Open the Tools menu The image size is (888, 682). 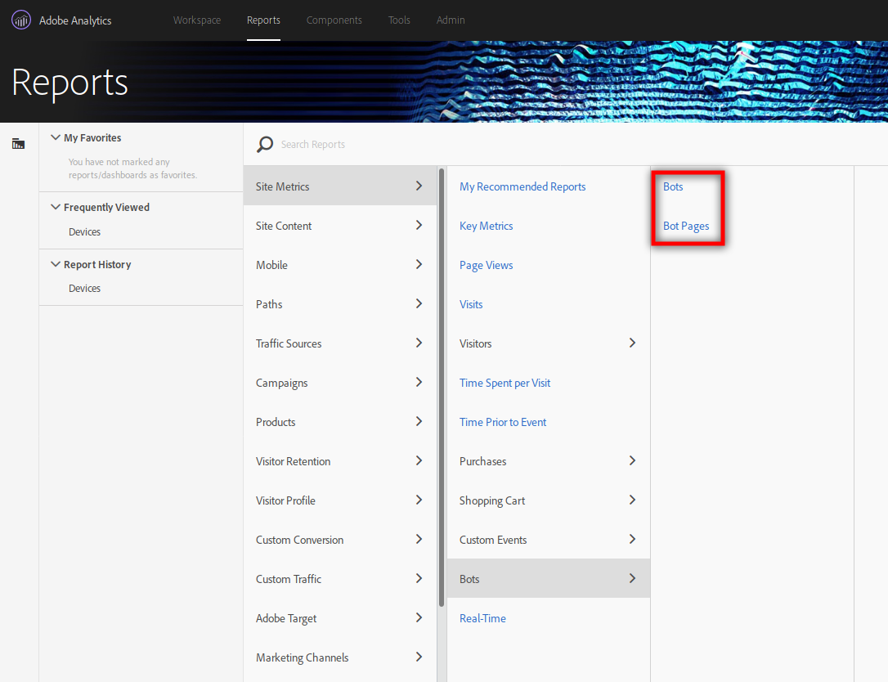click(x=399, y=20)
